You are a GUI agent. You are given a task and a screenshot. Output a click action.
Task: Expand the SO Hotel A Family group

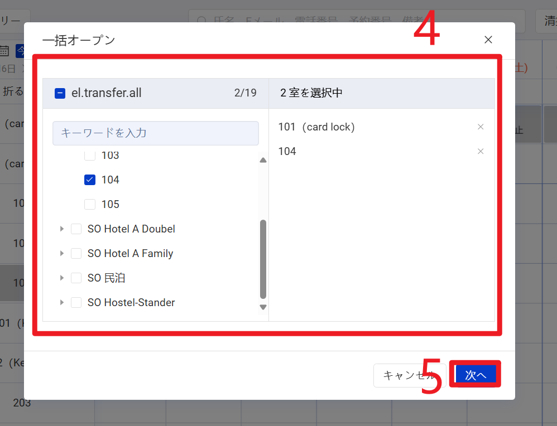(62, 254)
